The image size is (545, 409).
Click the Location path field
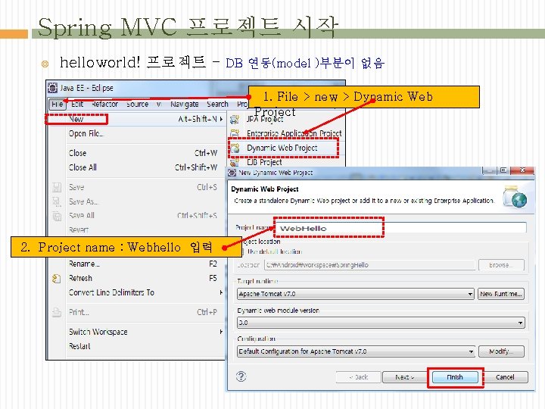369,265
